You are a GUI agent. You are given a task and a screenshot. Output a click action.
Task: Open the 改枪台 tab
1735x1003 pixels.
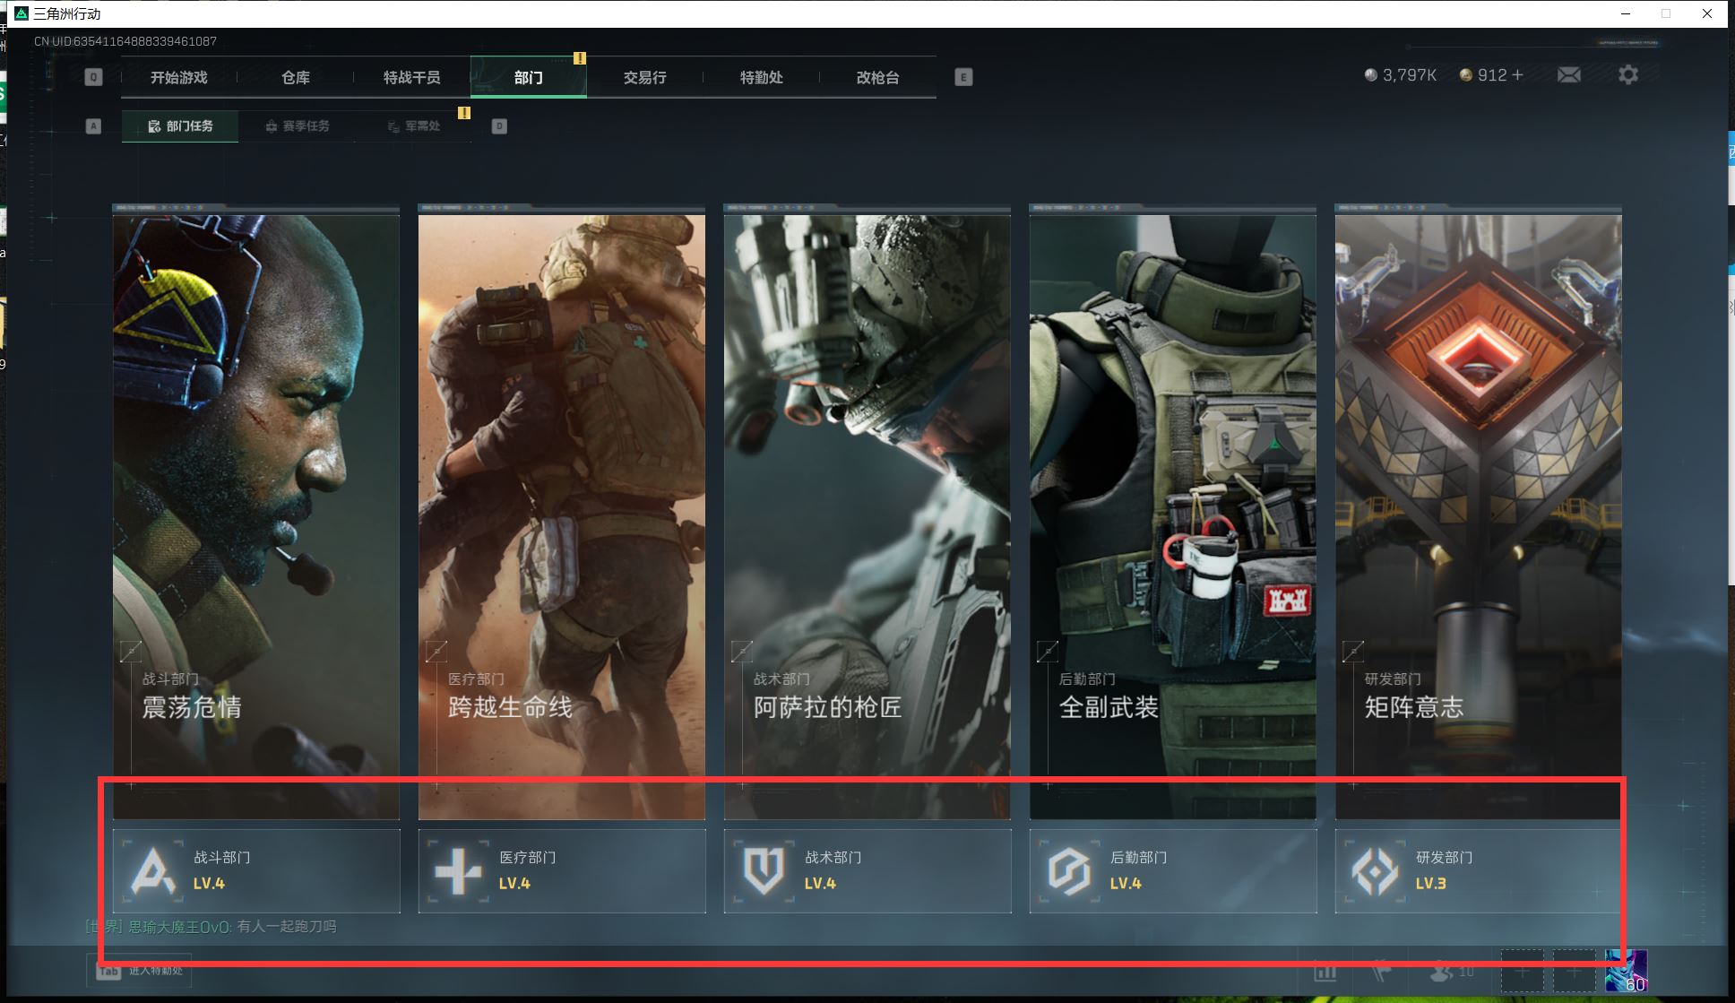[877, 77]
